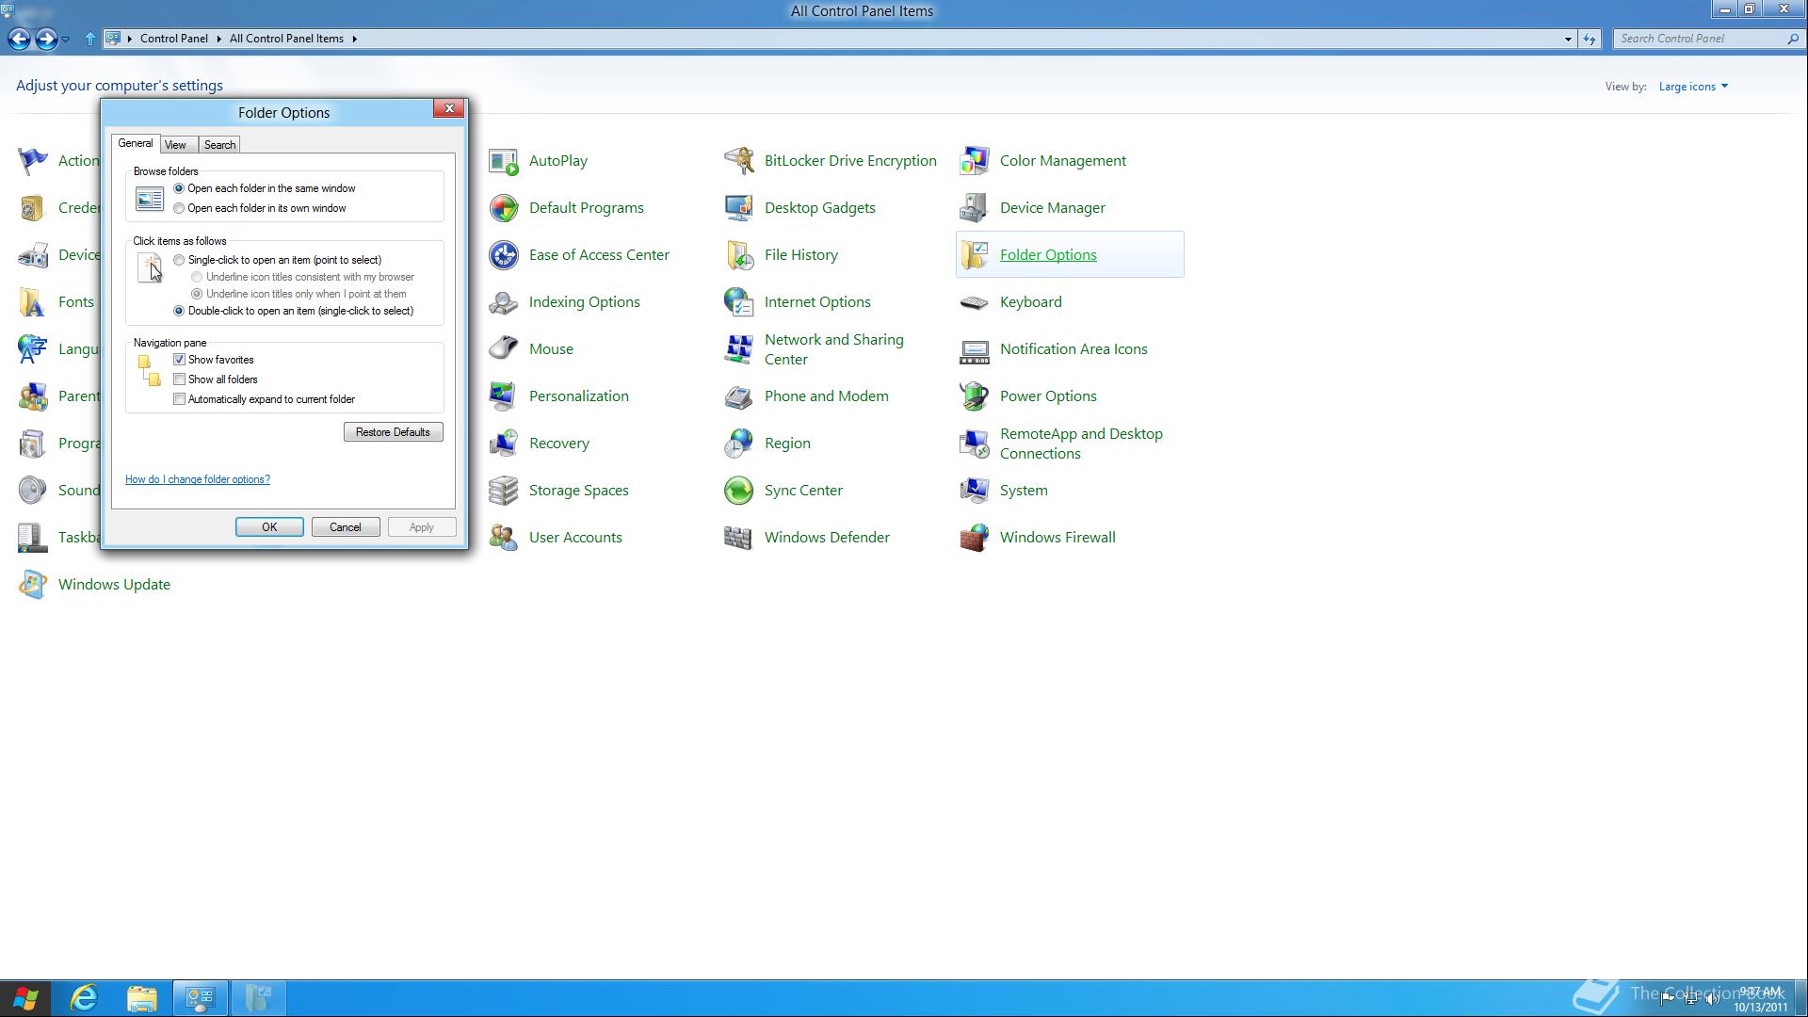
Task: Open the Recovery icon
Action: coord(504,444)
